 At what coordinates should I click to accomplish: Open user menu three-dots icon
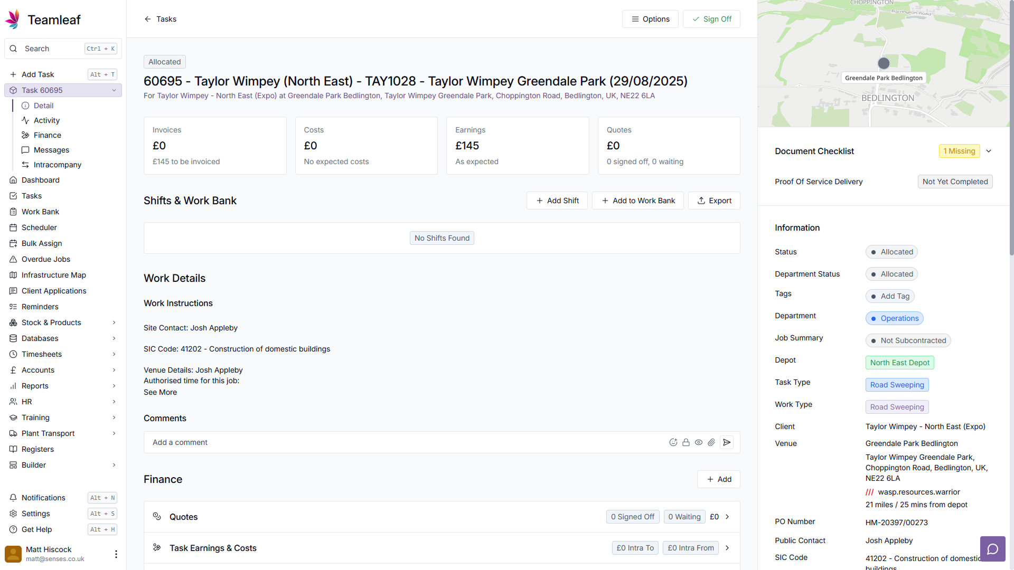pos(116,554)
